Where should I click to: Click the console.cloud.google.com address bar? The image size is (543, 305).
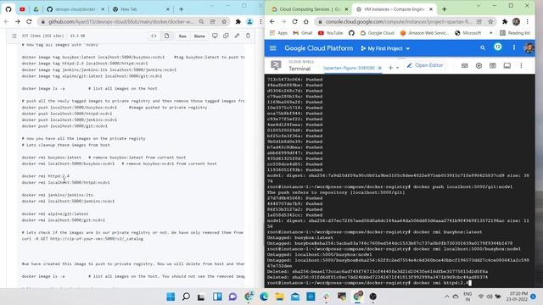(x=398, y=21)
